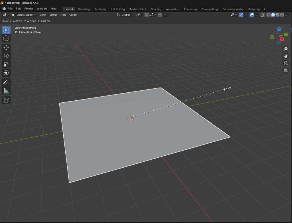
Task: Switch to the Modeling workspace tab
Action: point(84,9)
